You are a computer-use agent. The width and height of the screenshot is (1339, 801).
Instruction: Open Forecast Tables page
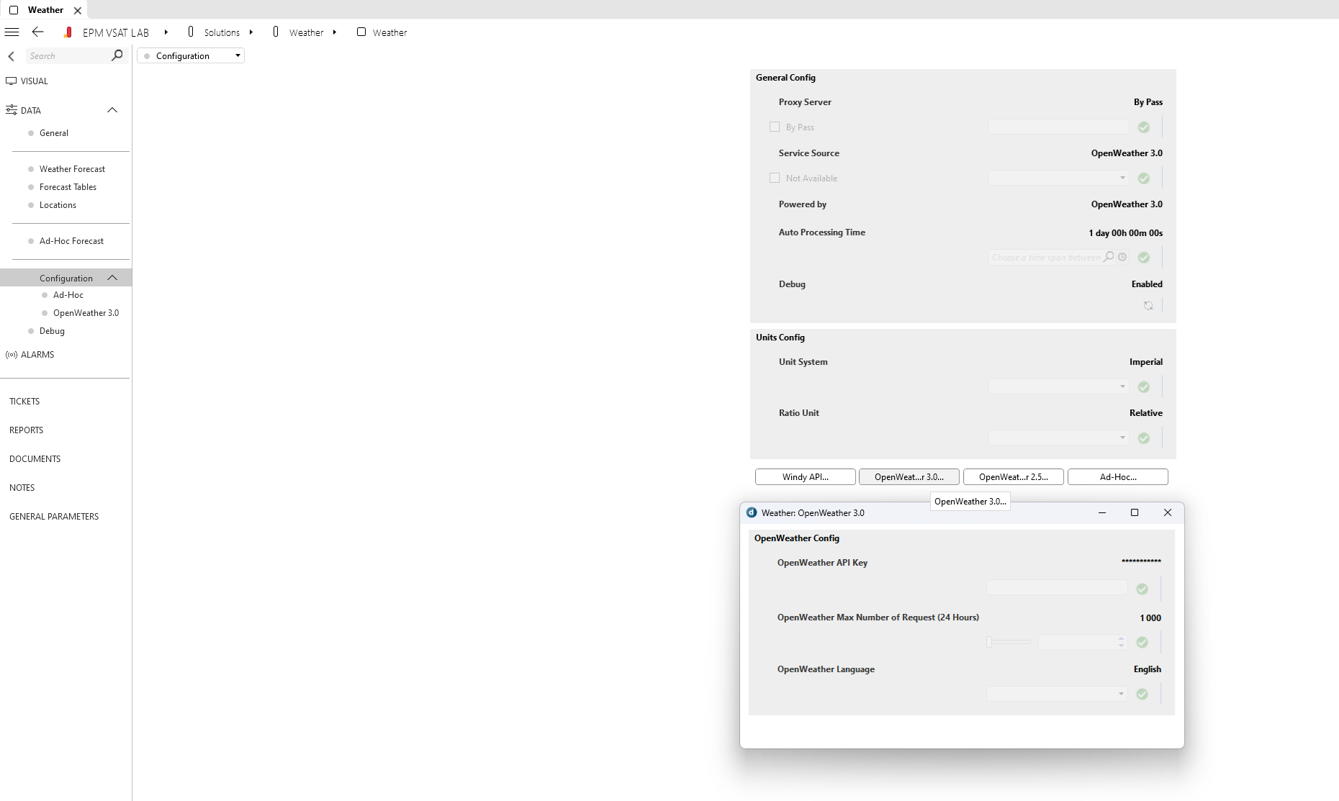tap(68, 187)
